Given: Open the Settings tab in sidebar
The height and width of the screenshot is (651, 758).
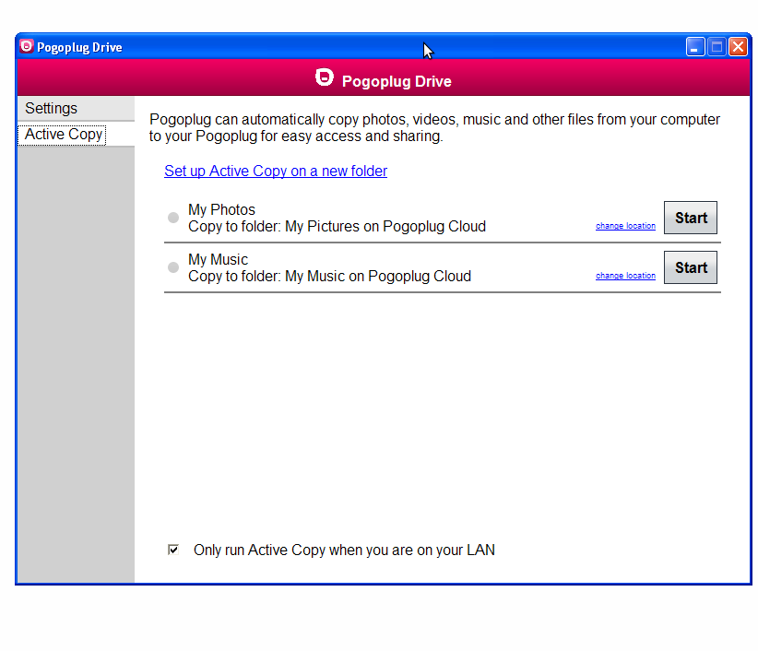Looking at the screenshot, I should (x=76, y=108).
